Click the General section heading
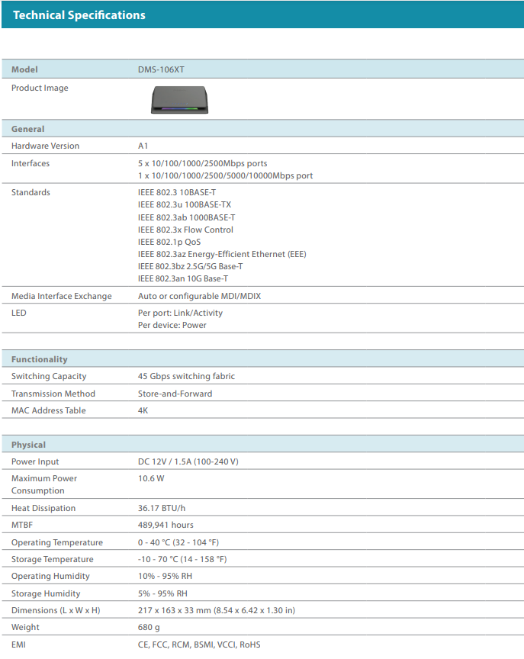This screenshot has width=524, height=659. pyautogui.click(x=28, y=129)
